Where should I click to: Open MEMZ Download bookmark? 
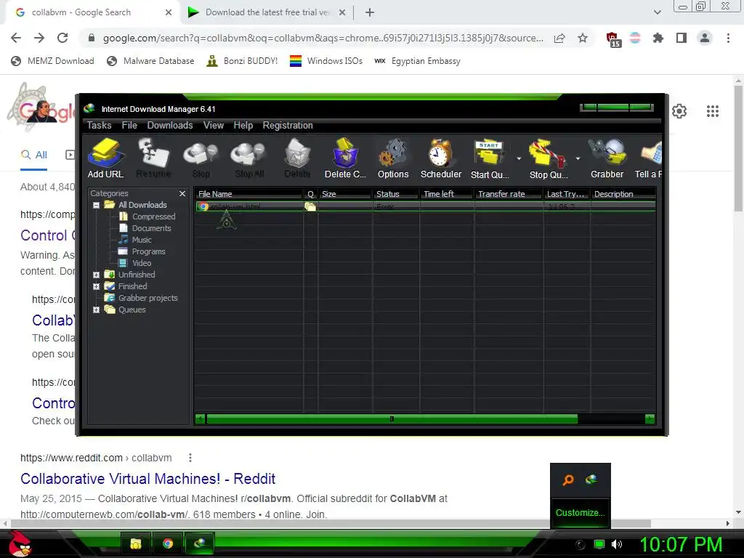coord(52,61)
